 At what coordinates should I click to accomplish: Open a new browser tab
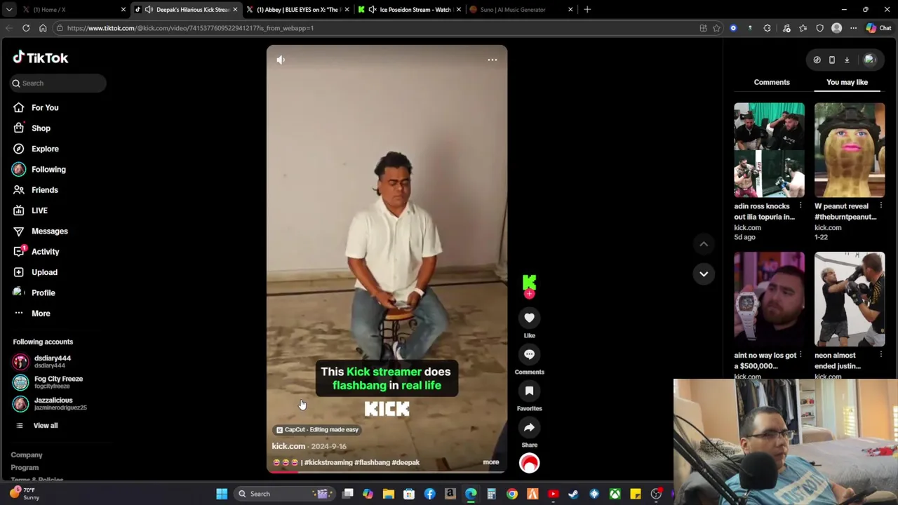pos(587,10)
